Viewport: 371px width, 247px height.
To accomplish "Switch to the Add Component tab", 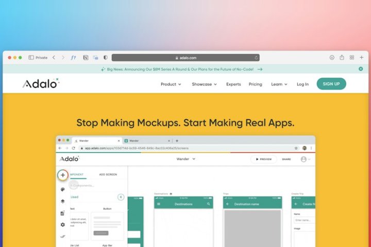I will click(77, 174).
